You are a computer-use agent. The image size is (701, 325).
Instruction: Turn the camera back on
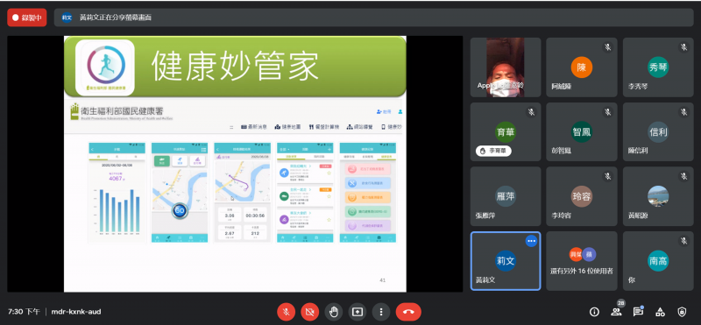[310, 312]
